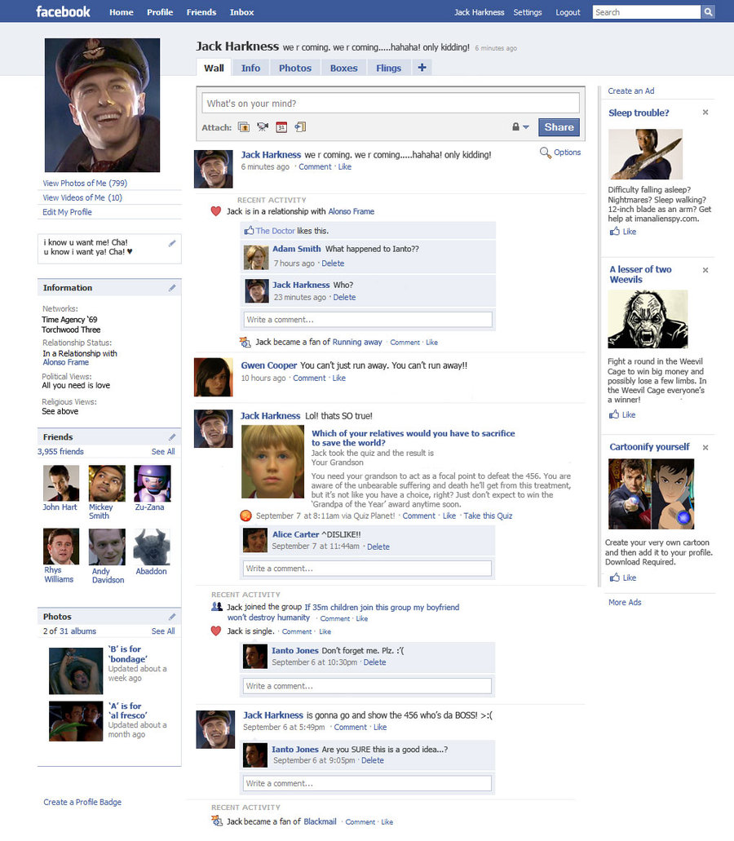Click Logout in the header
Viewport: 734px width, 841px height.
tap(568, 11)
